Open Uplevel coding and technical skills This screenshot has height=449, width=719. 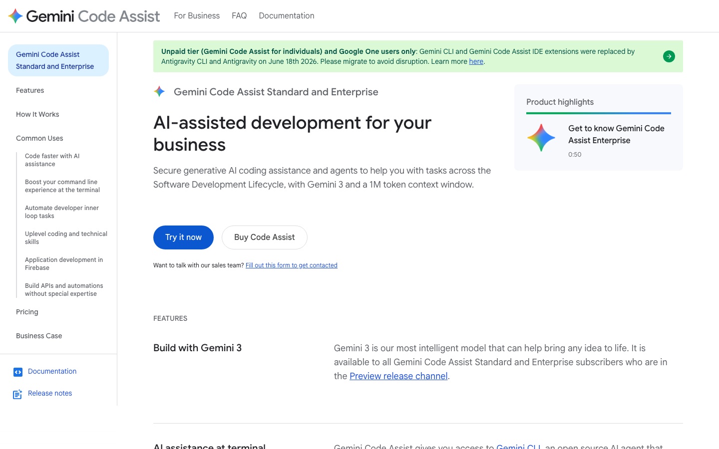[x=66, y=238]
